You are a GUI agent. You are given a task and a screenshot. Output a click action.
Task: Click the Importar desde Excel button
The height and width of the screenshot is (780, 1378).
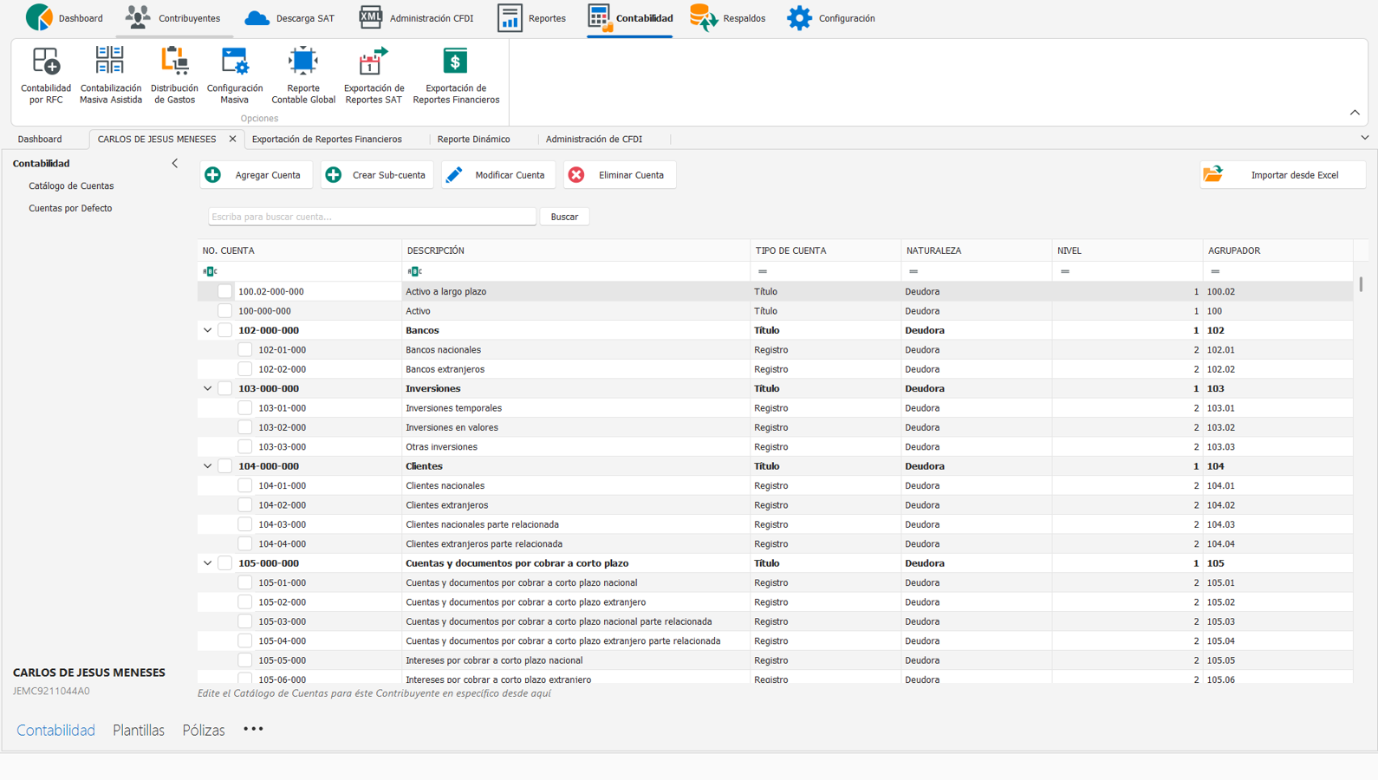pos(1283,175)
